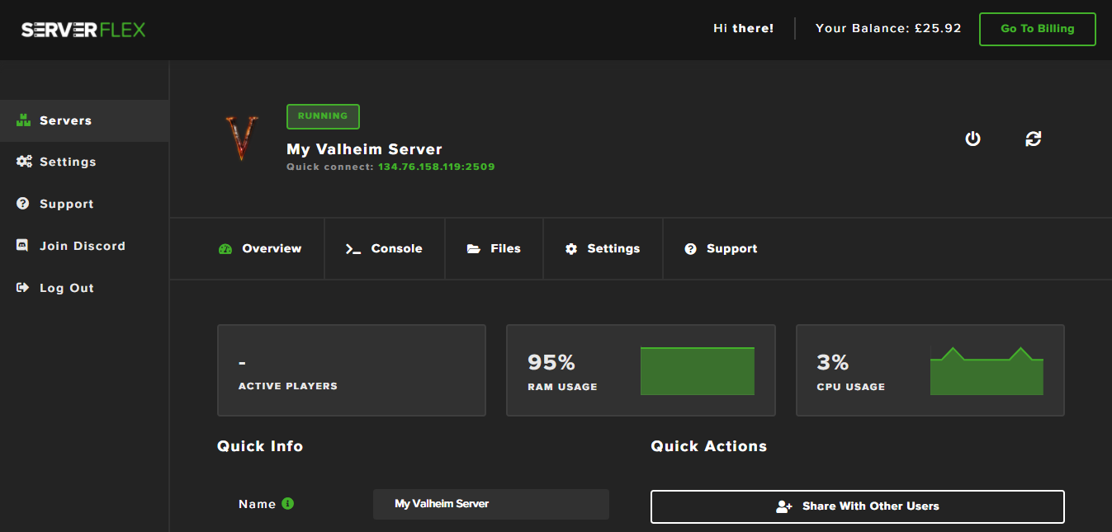Click the RAM usage graph

pyautogui.click(x=698, y=371)
